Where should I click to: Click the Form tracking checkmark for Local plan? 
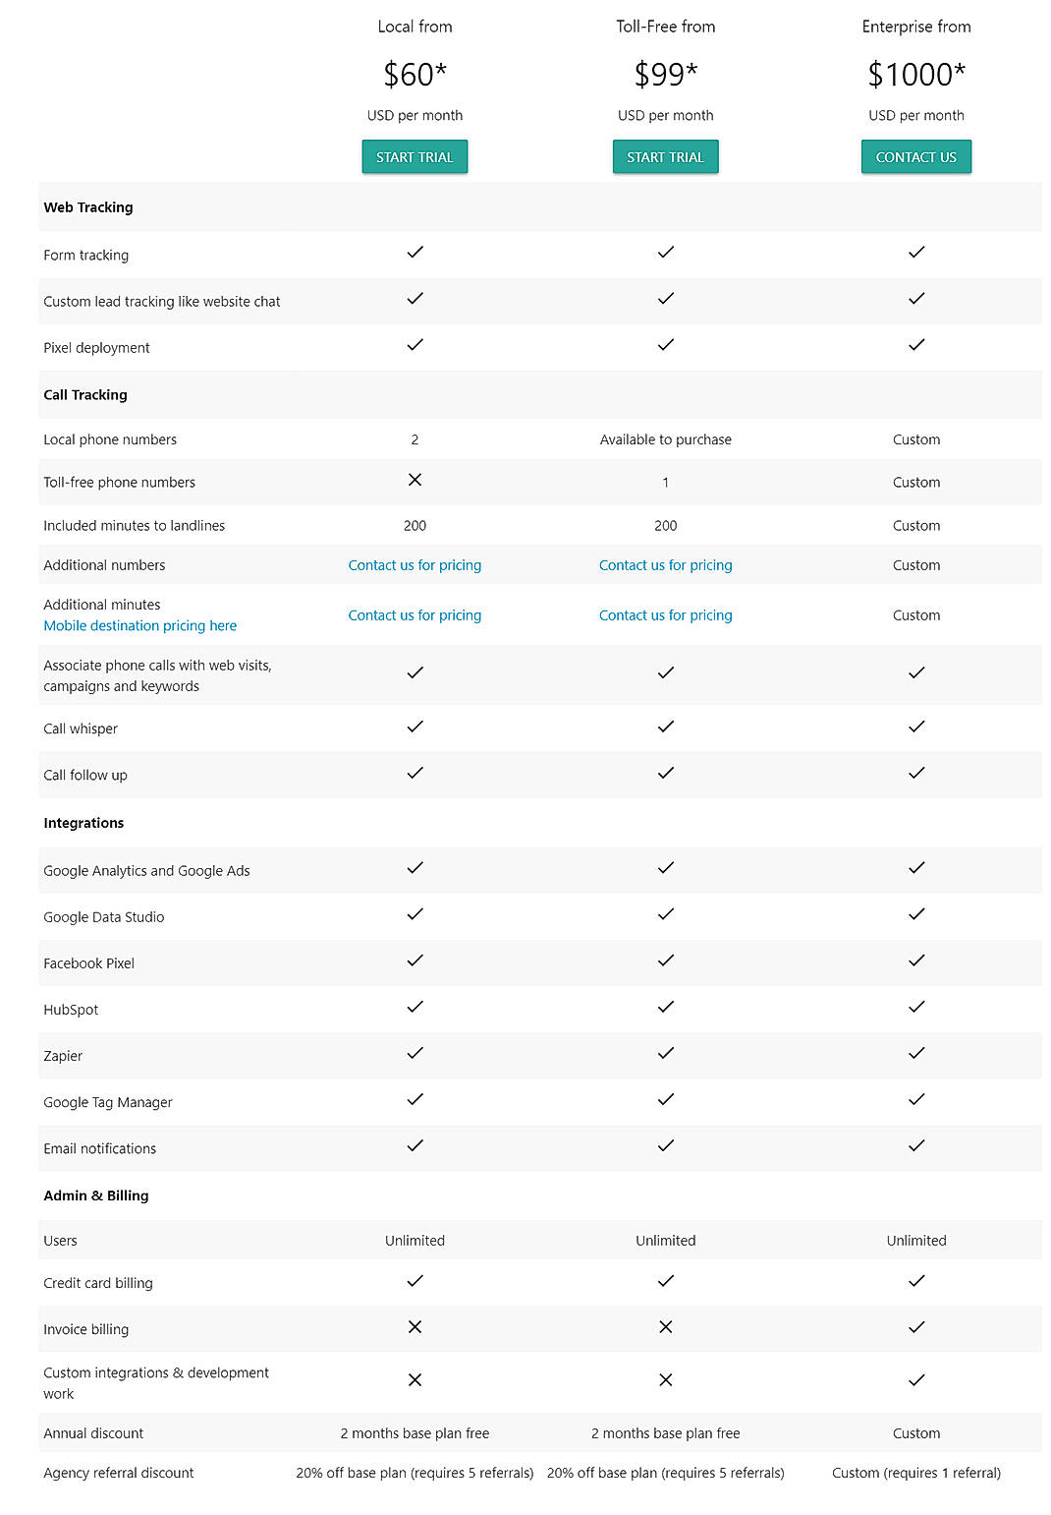[415, 253]
